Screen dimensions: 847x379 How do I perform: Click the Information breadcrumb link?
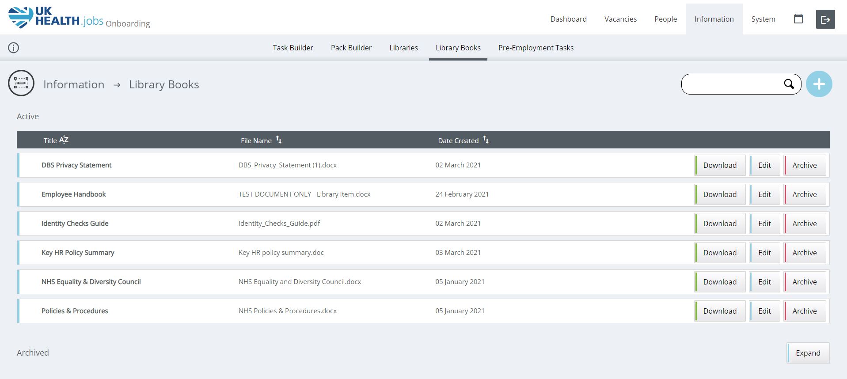pyautogui.click(x=74, y=84)
